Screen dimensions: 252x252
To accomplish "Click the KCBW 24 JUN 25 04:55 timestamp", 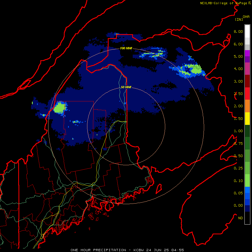I will tap(159, 250).
